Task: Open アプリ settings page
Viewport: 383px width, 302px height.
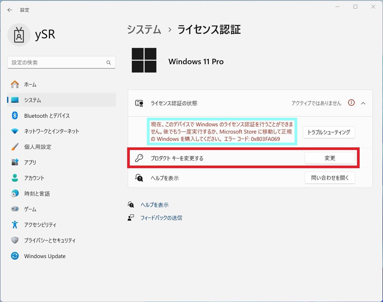Action: (x=61, y=162)
